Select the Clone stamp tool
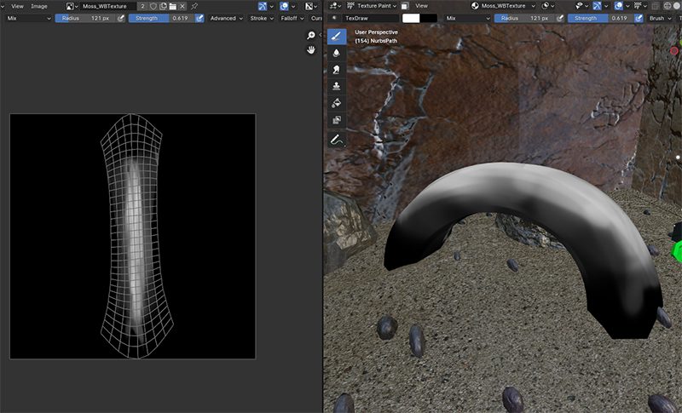This screenshot has height=413, width=682. [x=337, y=86]
